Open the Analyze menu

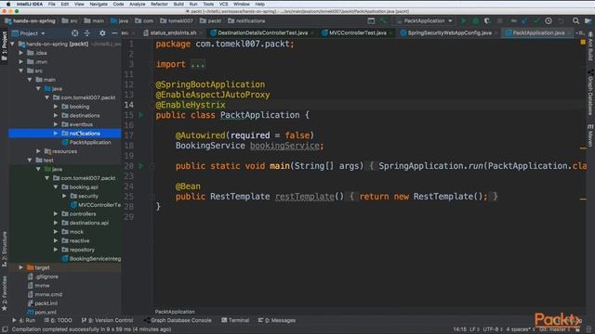137,4
